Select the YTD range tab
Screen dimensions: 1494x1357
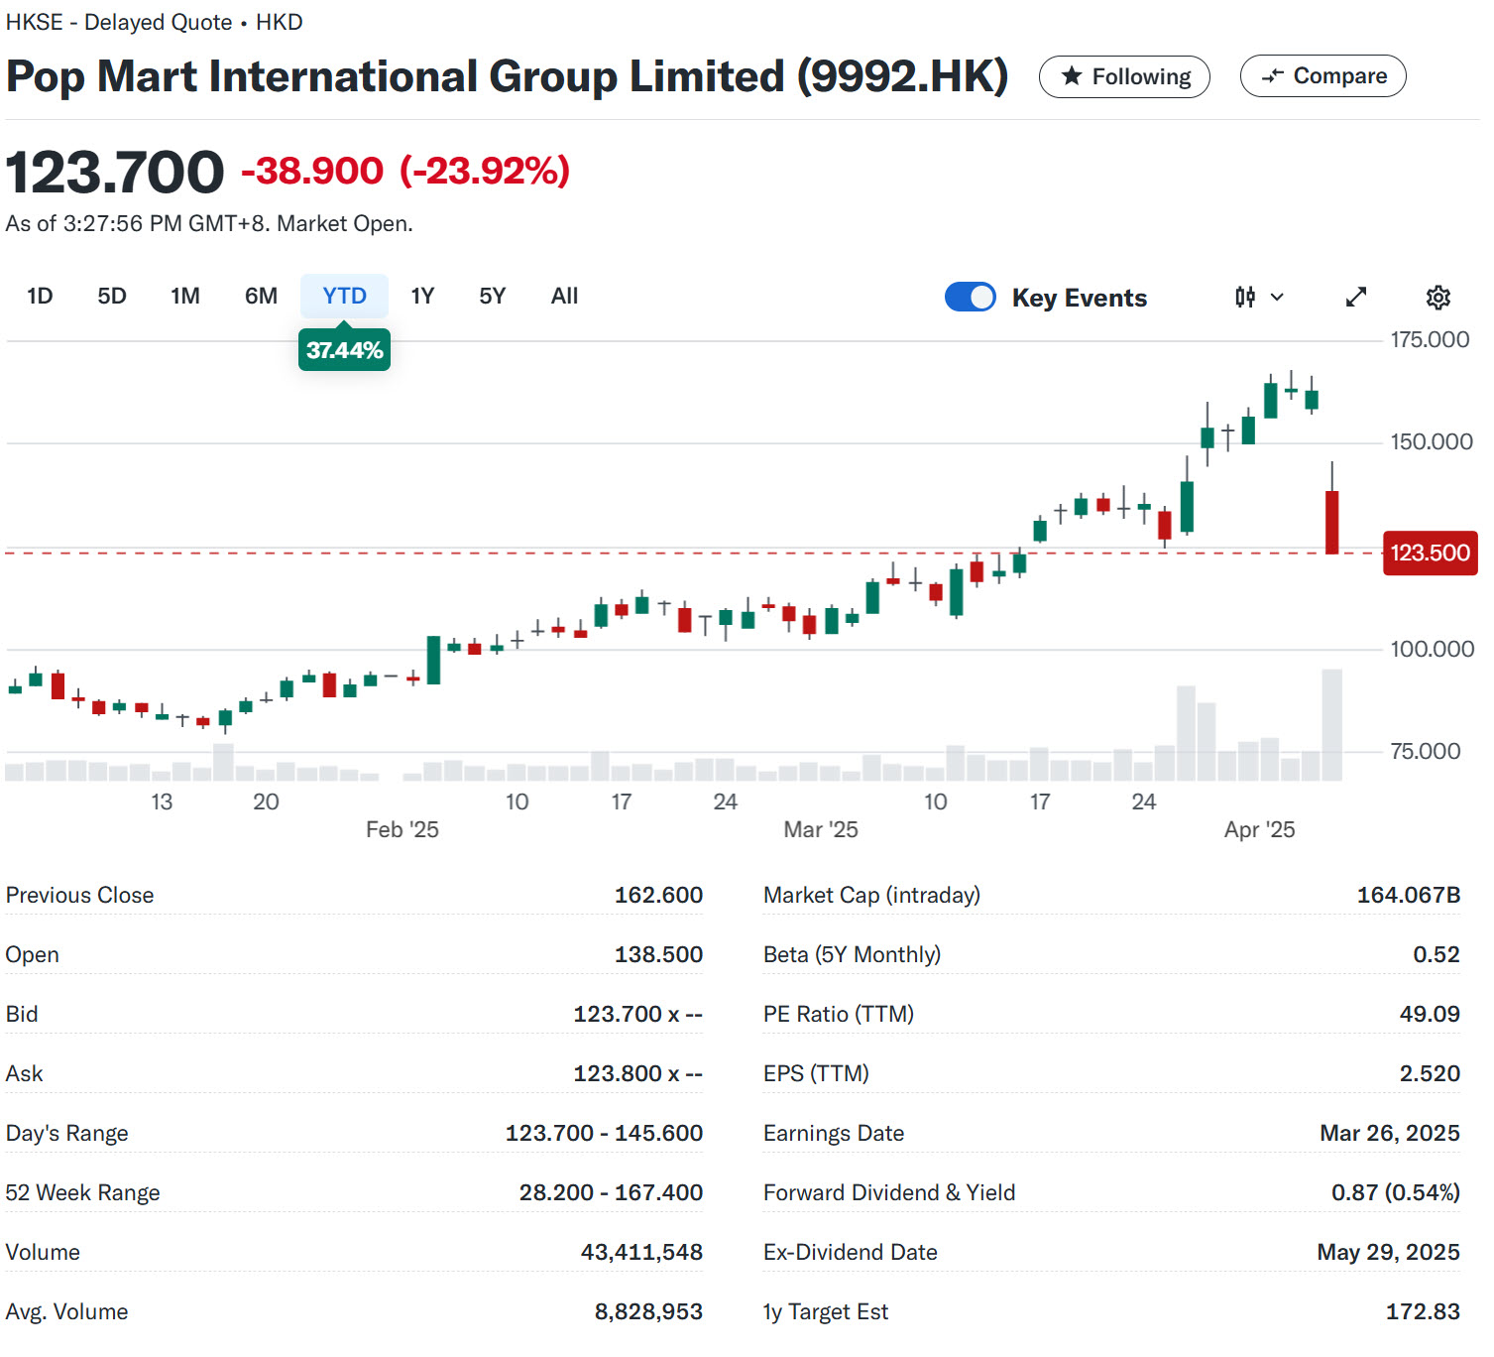(x=344, y=296)
